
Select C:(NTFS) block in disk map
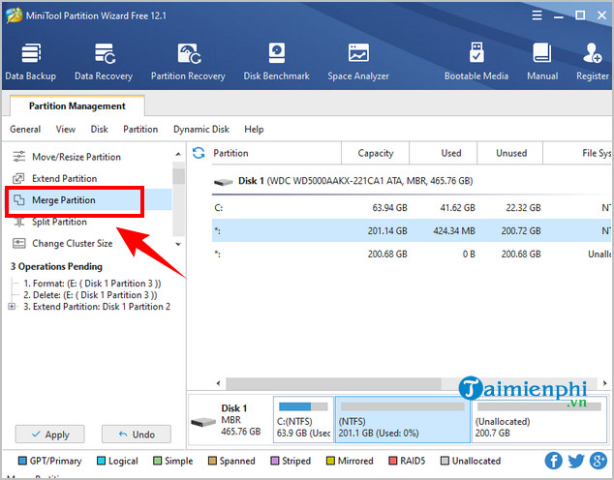coord(303,419)
